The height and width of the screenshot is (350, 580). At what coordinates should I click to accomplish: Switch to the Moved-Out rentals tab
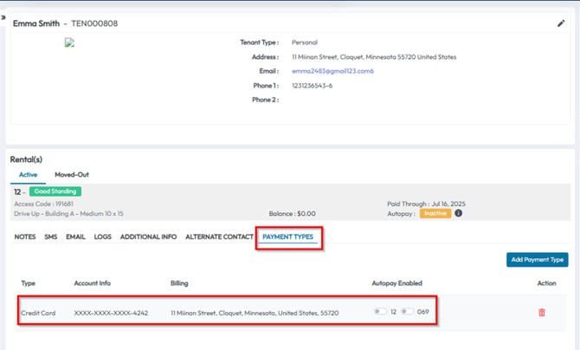tap(72, 175)
